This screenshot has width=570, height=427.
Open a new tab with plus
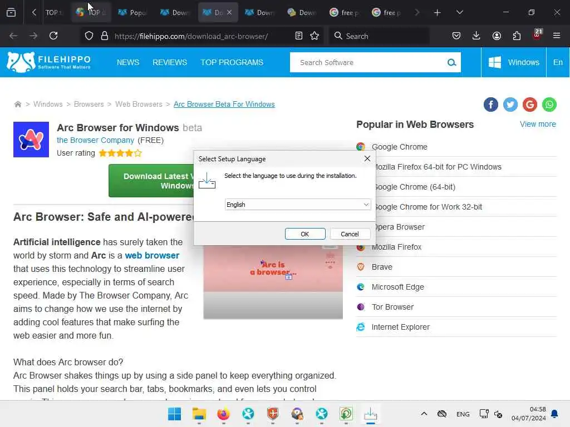point(438,13)
